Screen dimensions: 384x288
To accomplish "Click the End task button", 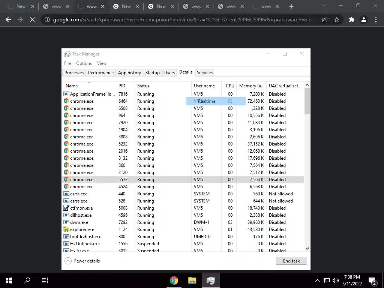I will pyautogui.click(x=291, y=261).
